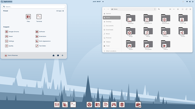Screen dimensions: 195x109
Task: Click search icon in Files window header
Action: point(159,9)
